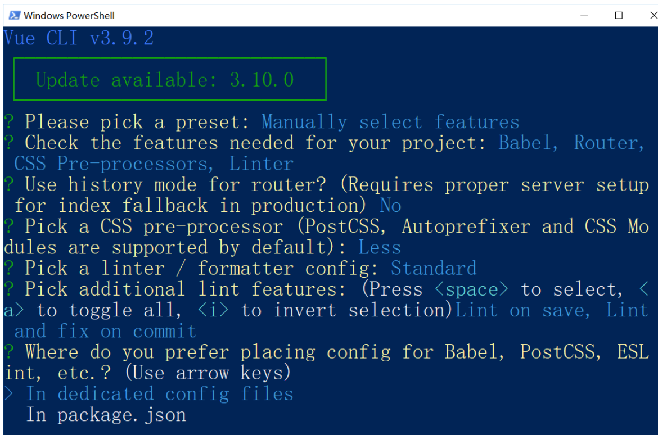Close the Windows PowerShell window

652,16
